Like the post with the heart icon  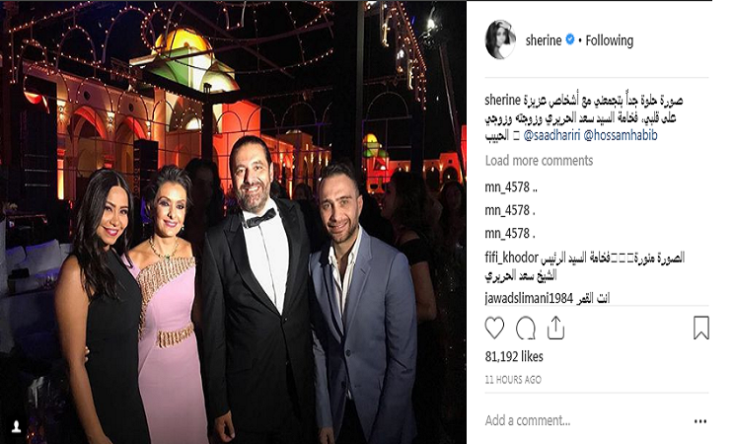(494, 328)
